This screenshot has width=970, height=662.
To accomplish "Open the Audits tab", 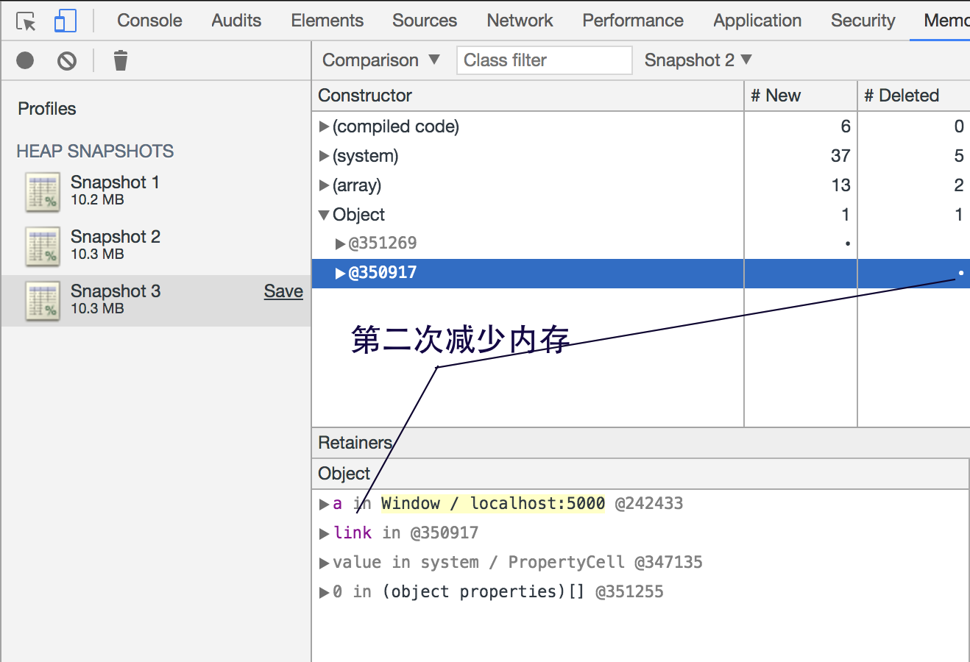I will tap(236, 21).
